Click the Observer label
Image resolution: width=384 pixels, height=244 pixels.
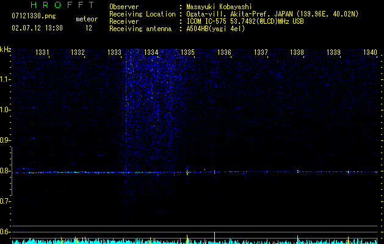[x=124, y=7]
